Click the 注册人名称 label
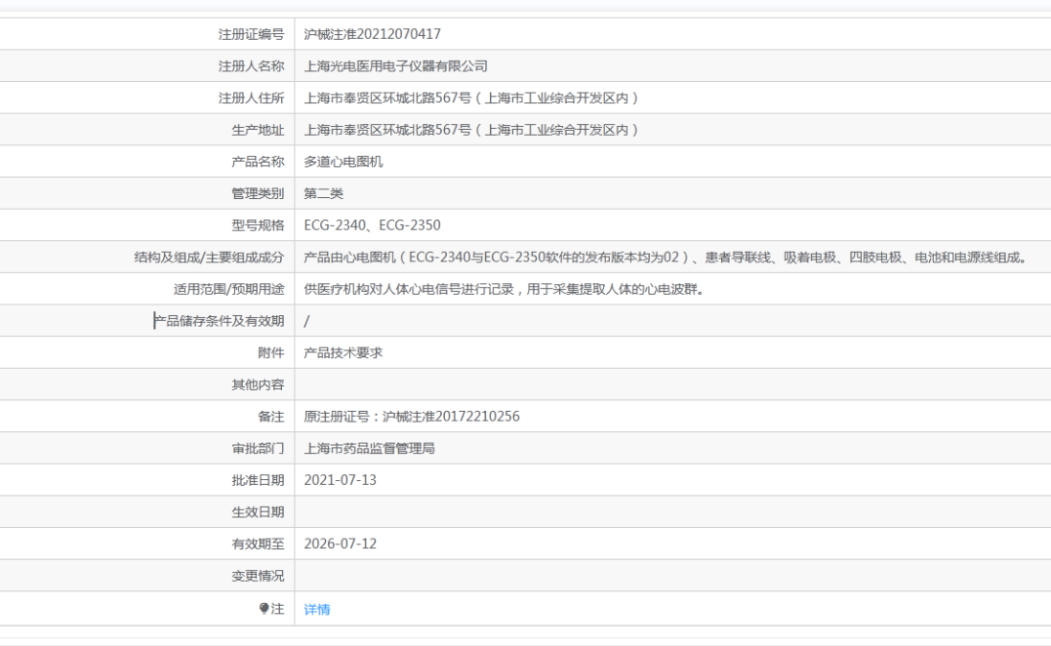The width and height of the screenshot is (1051, 646). (252, 66)
